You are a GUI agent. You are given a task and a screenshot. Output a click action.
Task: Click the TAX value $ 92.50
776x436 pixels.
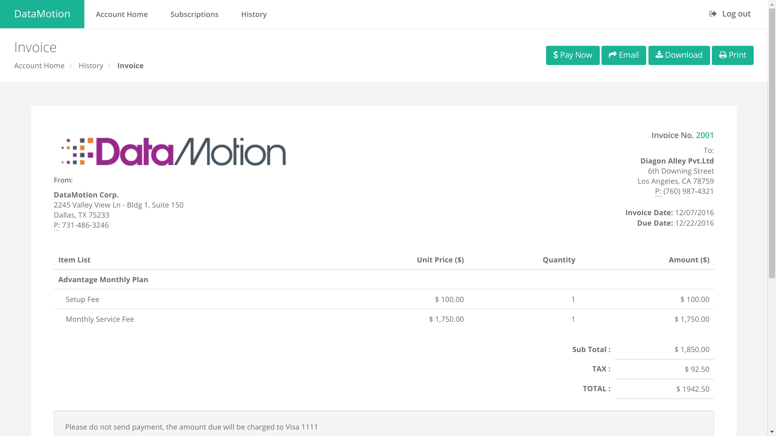pyautogui.click(x=697, y=369)
